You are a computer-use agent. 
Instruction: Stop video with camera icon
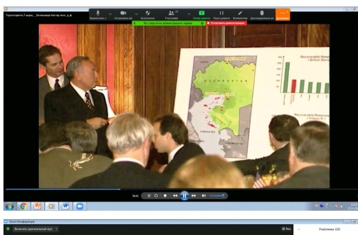124,14
